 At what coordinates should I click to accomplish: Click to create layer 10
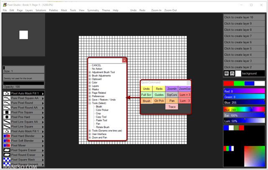244,17
